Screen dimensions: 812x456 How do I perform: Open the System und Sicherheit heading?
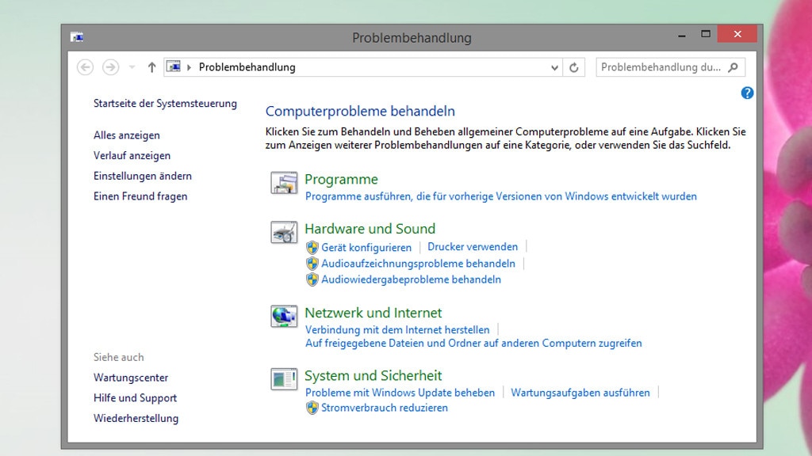coord(373,375)
